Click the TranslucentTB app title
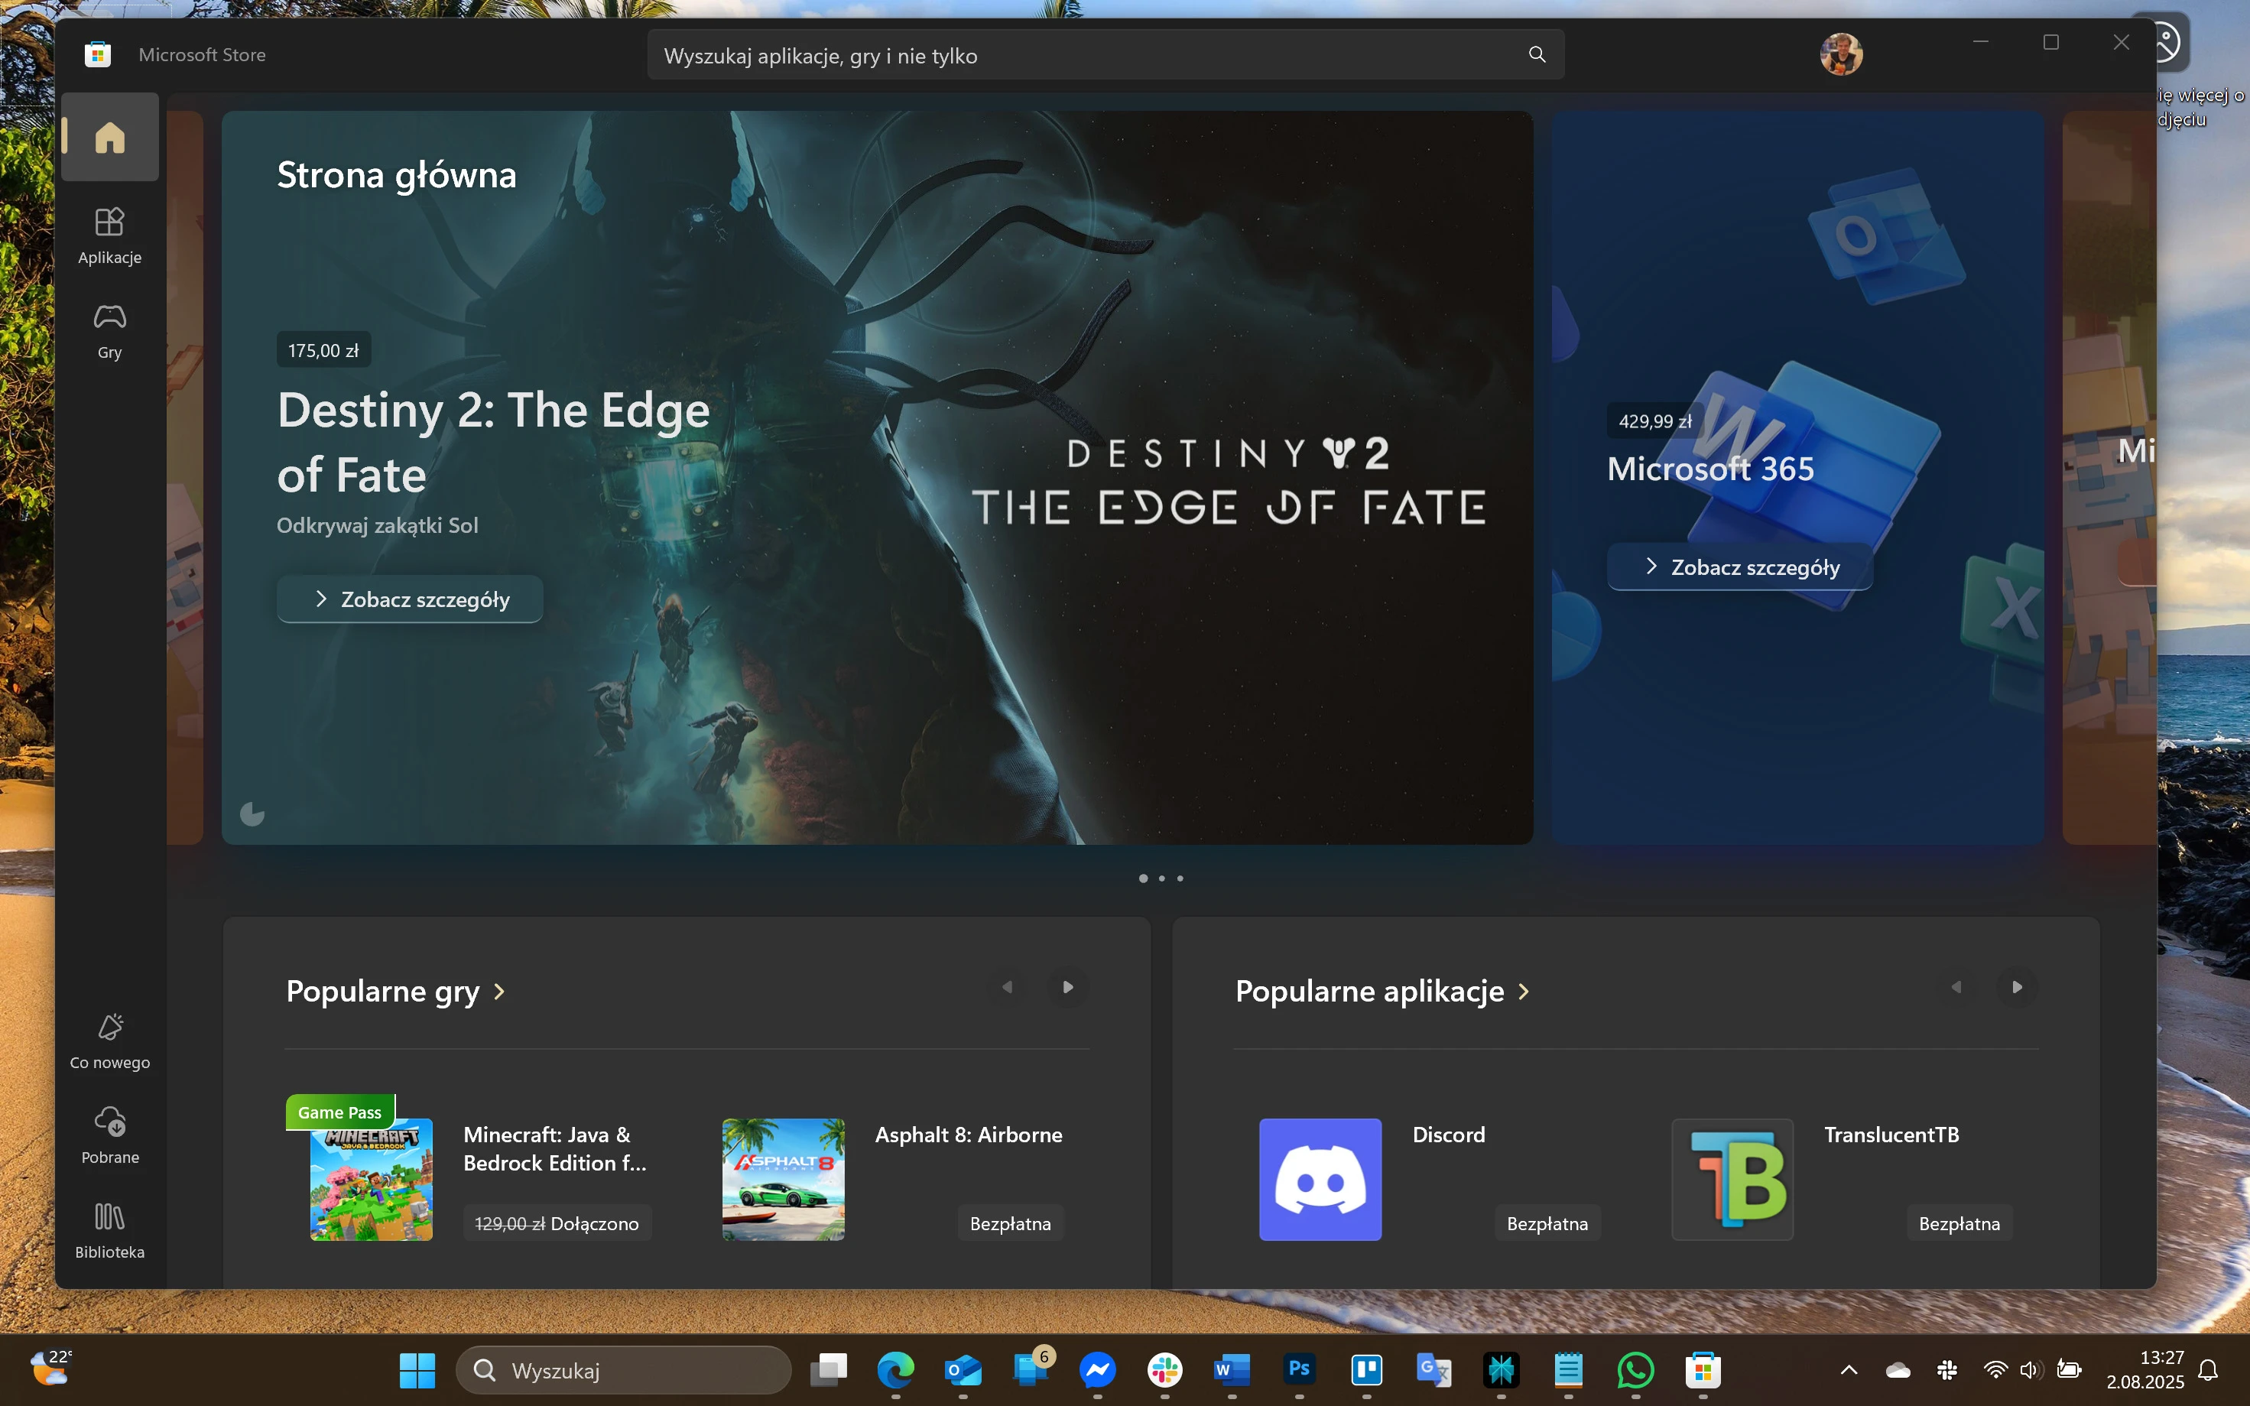The height and width of the screenshot is (1406, 2250). tap(1891, 1135)
